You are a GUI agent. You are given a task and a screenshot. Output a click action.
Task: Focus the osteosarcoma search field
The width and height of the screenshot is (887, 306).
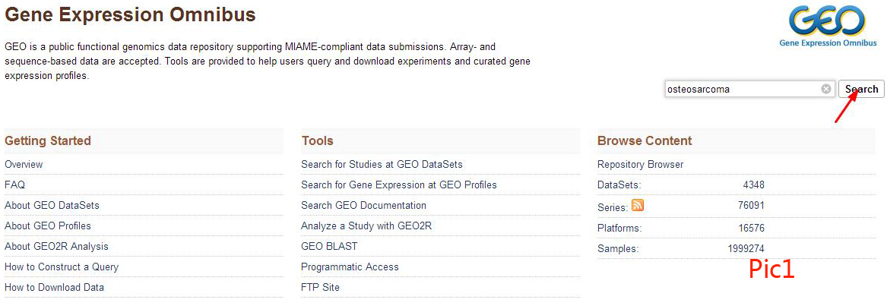[741, 89]
